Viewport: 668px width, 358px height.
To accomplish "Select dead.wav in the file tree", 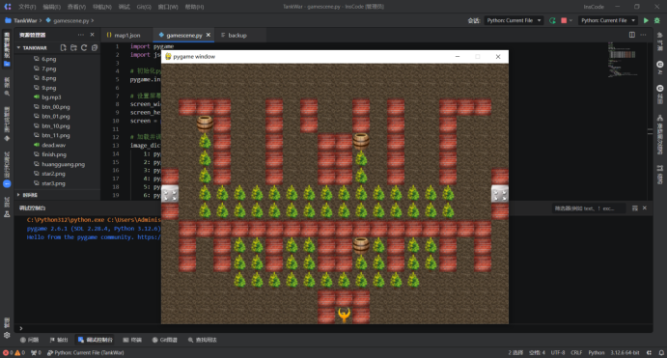I will pyautogui.click(x=54, y=145).
